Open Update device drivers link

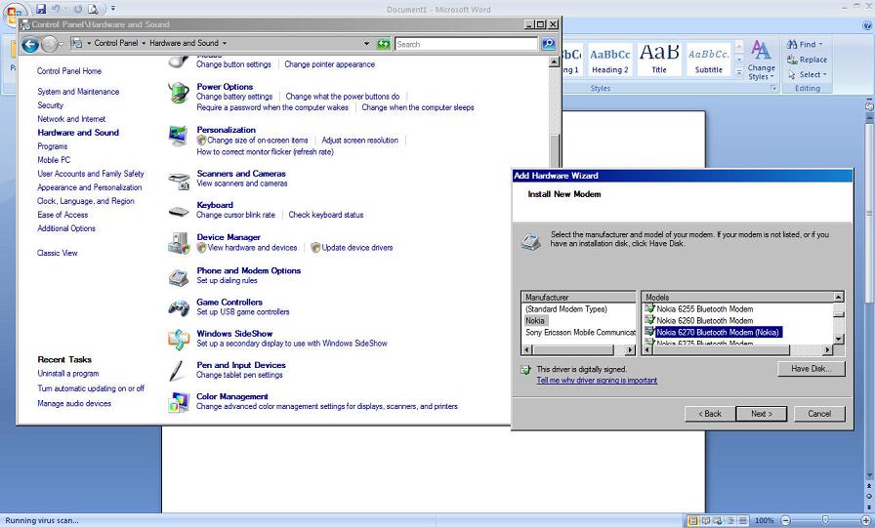(357, 248)
